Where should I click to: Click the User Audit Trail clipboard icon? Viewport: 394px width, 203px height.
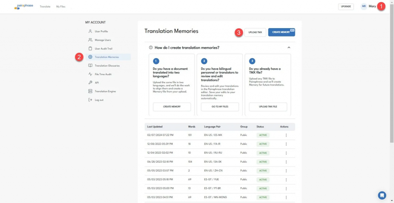click(90, 49)
